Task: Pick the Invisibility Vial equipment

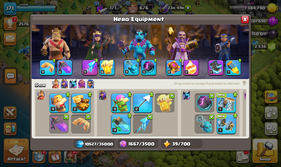Action: coord(121,124)
